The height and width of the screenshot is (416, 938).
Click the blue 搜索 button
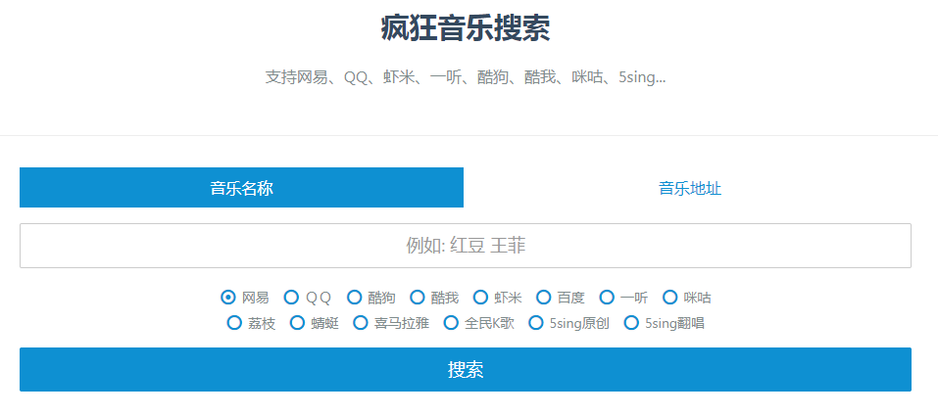tap(466, 369)
